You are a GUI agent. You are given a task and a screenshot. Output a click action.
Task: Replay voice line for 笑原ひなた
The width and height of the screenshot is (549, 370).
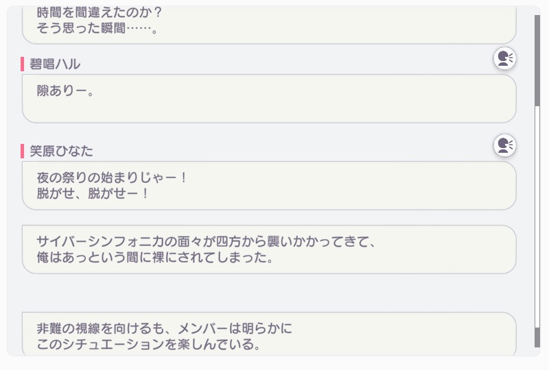tap(504, 145)
